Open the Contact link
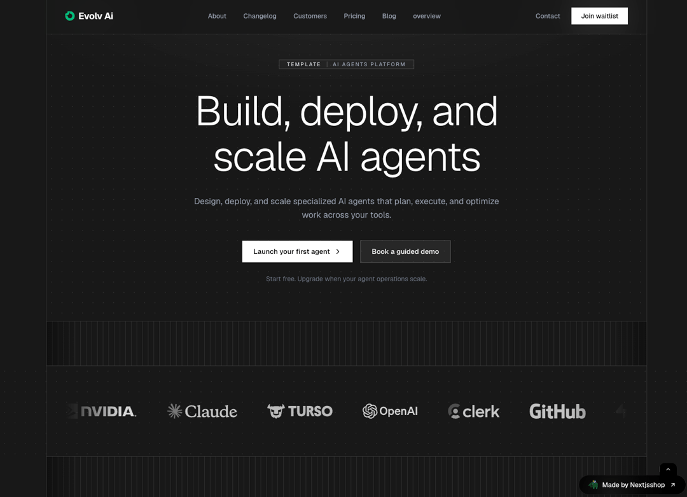 click(548, 16)
